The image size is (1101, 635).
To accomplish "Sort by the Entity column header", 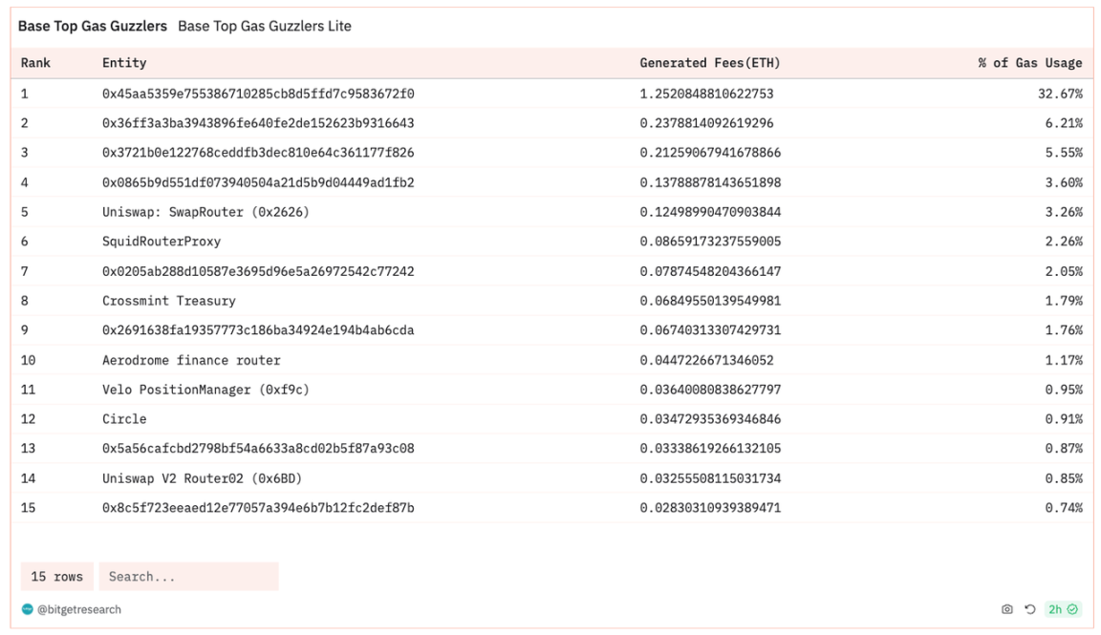I will tap(124, 63).
